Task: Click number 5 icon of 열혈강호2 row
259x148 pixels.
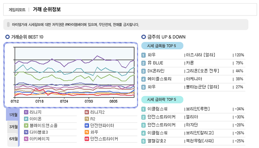Action: click(x=144, y=141)
